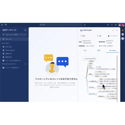The image size is (125, 125).
Task: Open the channel filter dropdown icon
Action: [x=3, y=35]
